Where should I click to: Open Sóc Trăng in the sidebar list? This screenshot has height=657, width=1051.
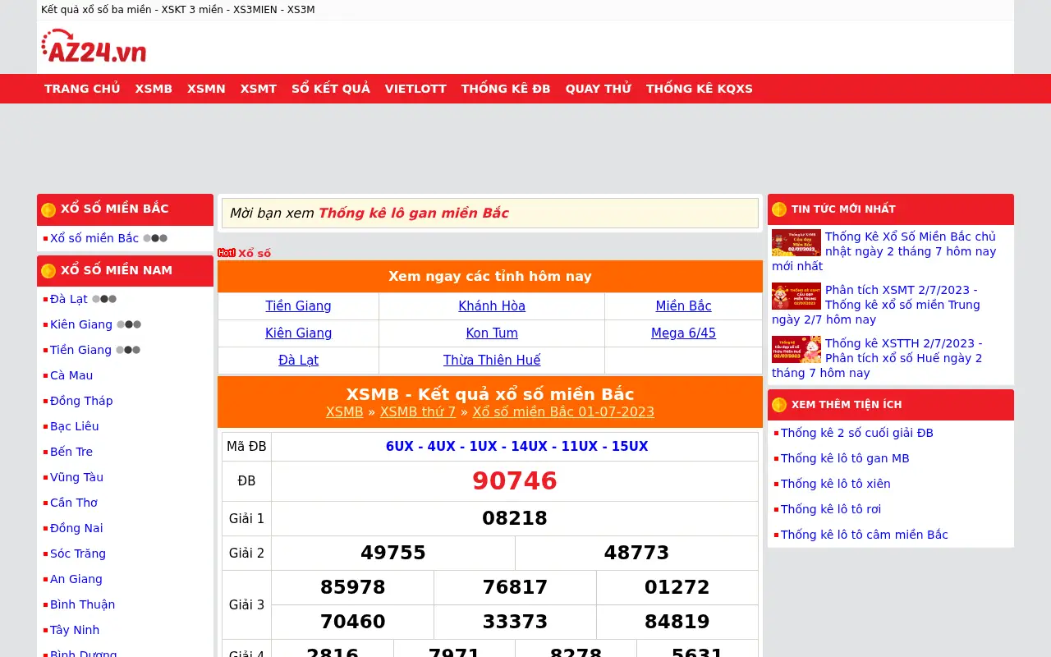point(78,554)
